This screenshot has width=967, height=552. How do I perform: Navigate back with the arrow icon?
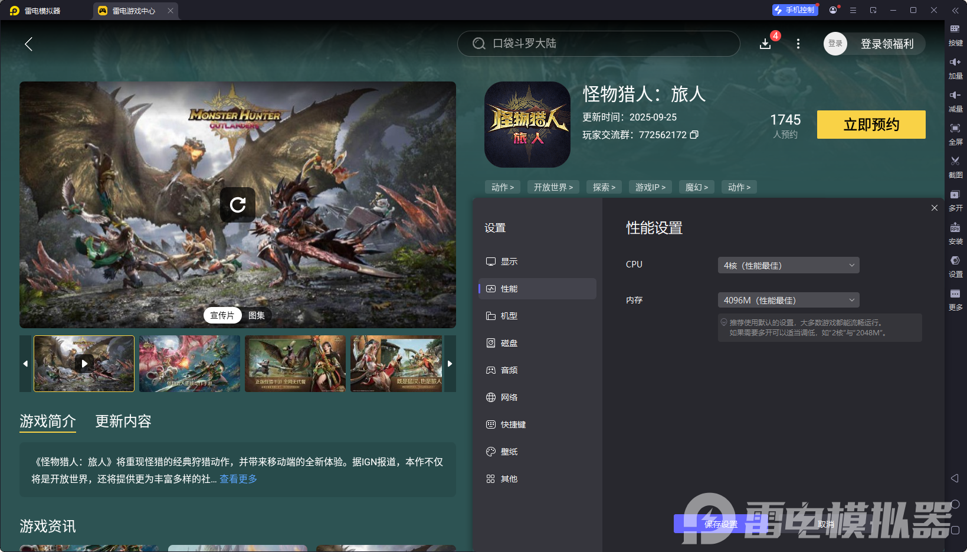28,44
